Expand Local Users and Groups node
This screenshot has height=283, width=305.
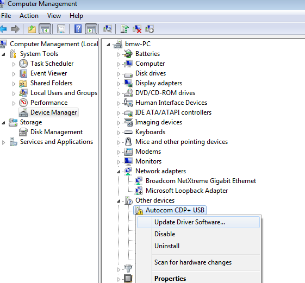(14, 93)
